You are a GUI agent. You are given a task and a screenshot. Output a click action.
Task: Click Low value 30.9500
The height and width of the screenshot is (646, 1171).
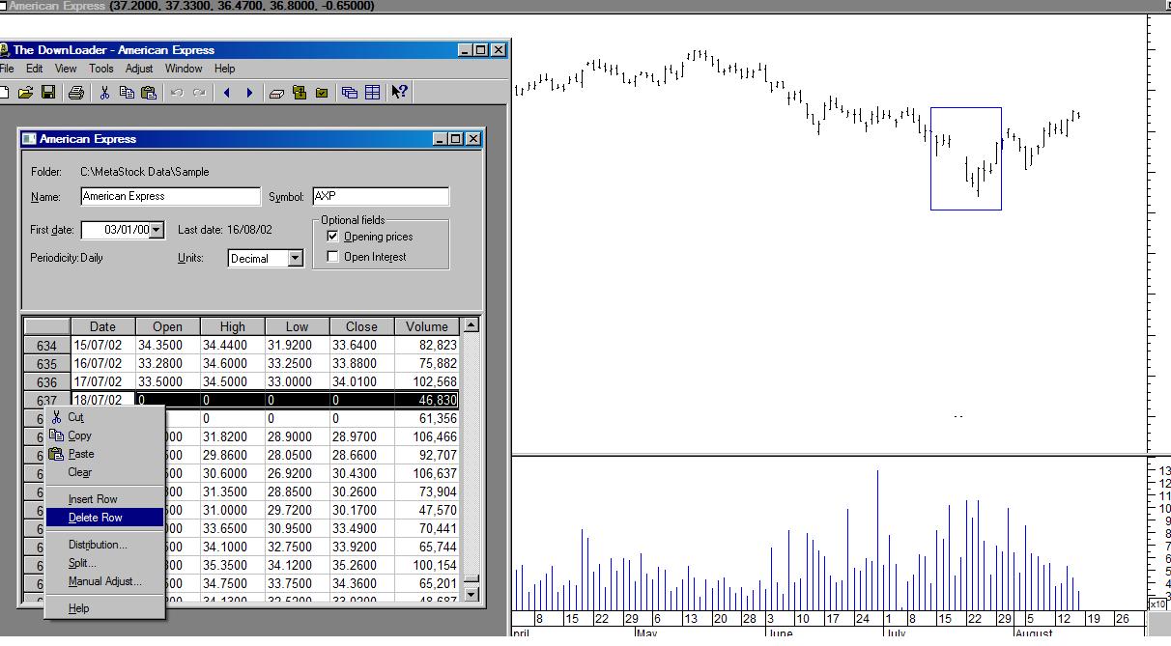point(297,528)
